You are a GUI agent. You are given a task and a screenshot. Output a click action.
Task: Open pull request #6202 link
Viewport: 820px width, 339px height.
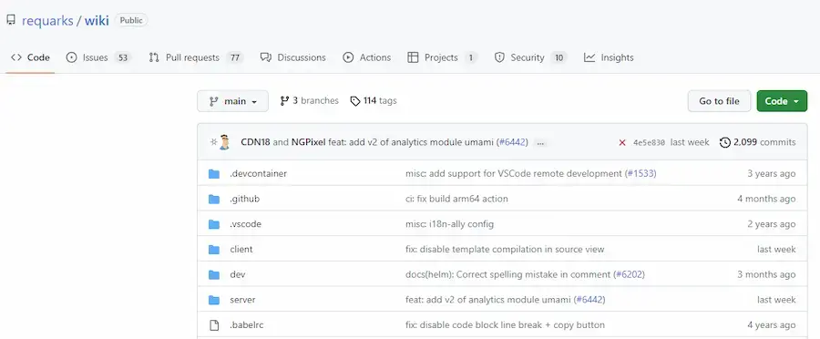629,274
